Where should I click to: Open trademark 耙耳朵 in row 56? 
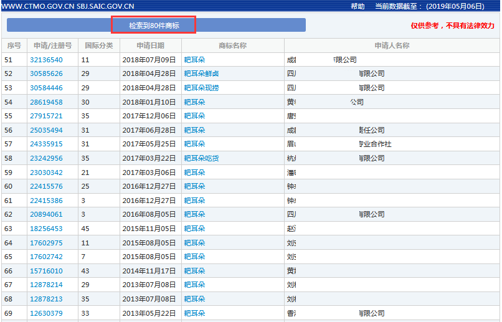point(195,130)
